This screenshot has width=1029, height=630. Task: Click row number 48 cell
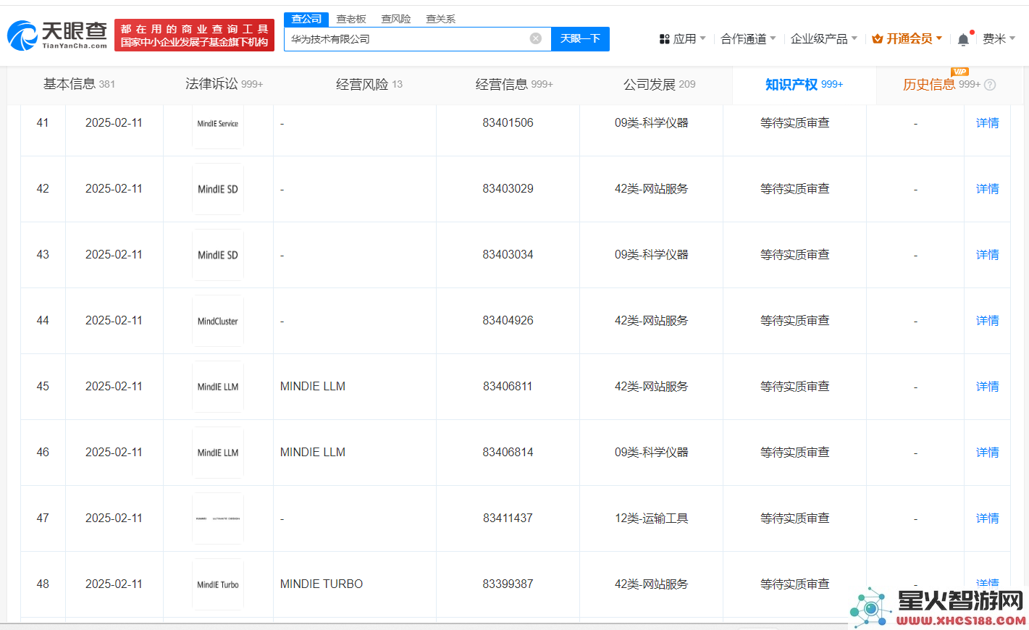[x=43, y=584]
